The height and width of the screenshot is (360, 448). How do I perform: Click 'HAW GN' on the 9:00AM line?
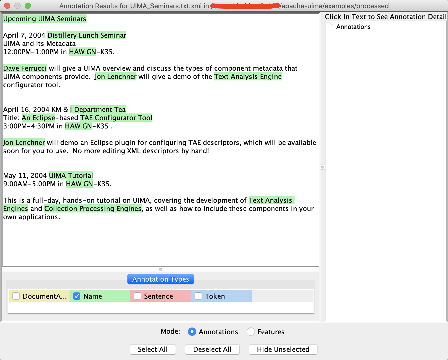pyautogui.click(x=80, y=184)
